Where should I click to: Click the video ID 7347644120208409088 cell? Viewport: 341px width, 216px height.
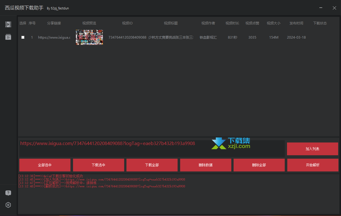click(127, 37)
